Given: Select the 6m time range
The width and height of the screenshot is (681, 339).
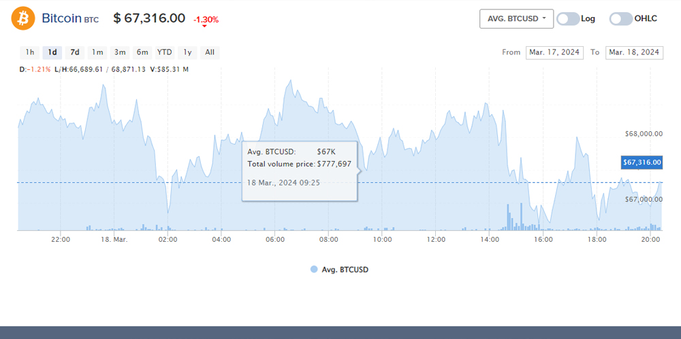Looking at the screenshot, I should (x=142, y=52).
